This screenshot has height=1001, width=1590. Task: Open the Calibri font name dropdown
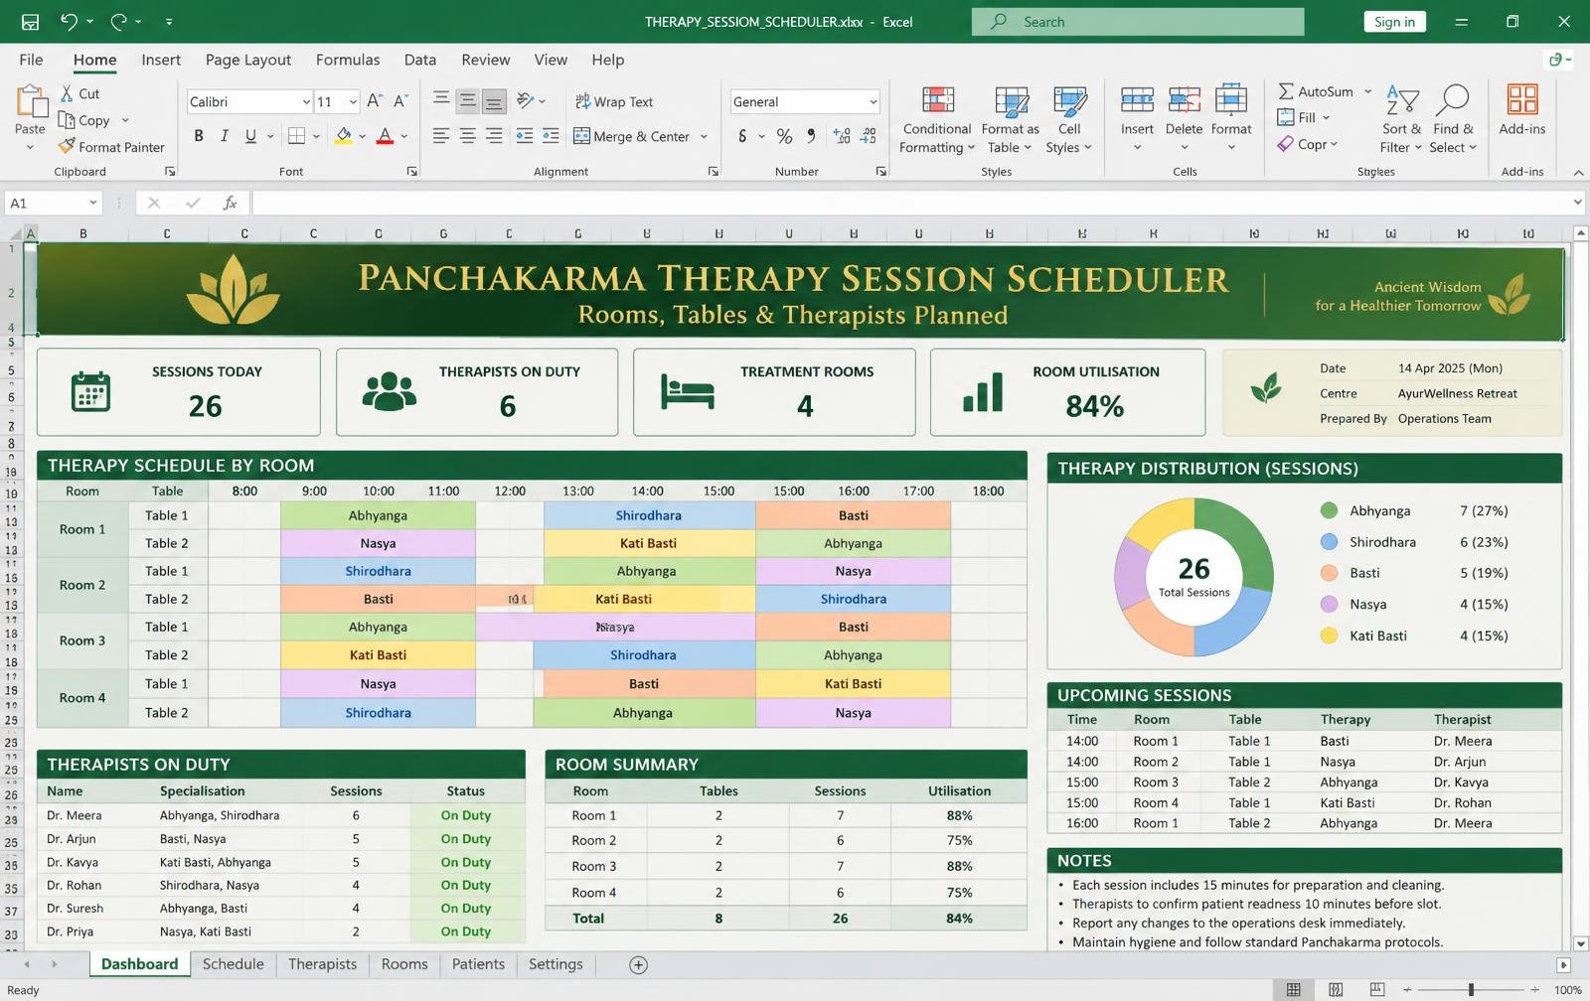click(306, 101)
